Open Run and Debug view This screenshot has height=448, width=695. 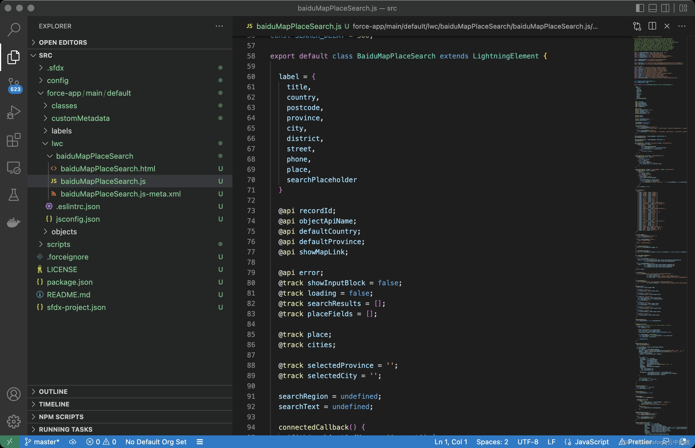pos(14,113)
